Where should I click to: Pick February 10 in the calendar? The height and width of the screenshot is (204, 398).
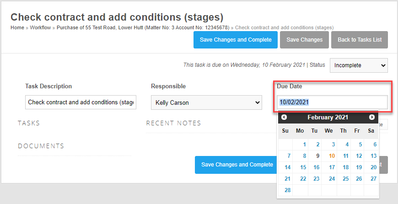coord(332,156)
